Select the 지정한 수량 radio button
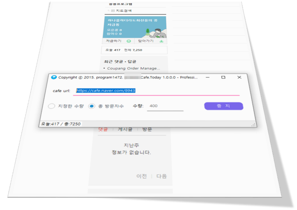Viewport: 297px width, 210px height. pos(52,106)
